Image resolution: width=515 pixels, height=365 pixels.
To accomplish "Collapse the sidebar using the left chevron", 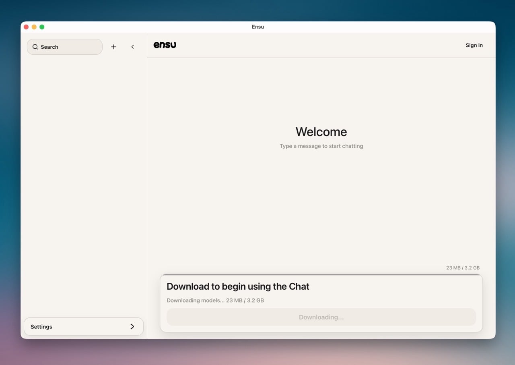I will click(x=132, y=47).
